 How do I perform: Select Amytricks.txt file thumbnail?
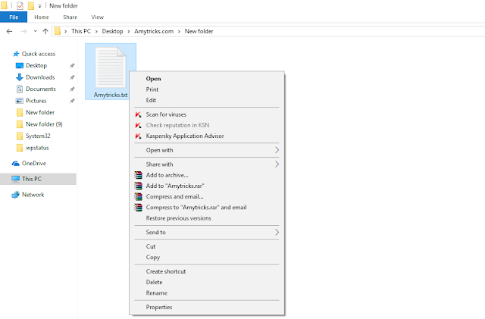[x=111, y=71]
